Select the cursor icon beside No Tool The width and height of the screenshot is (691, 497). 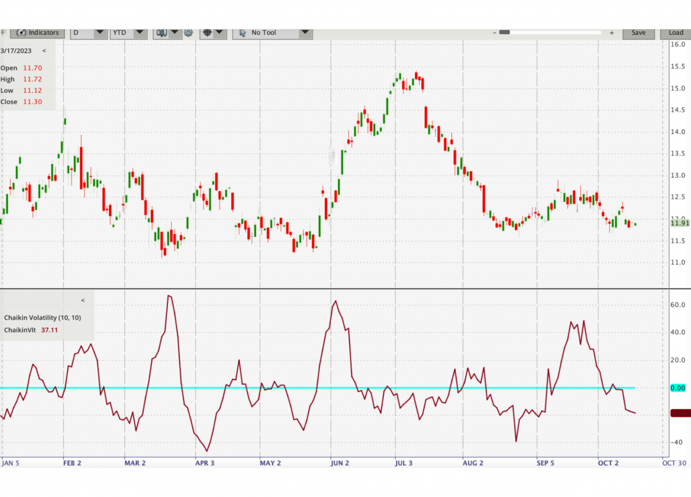coord(243,32)
